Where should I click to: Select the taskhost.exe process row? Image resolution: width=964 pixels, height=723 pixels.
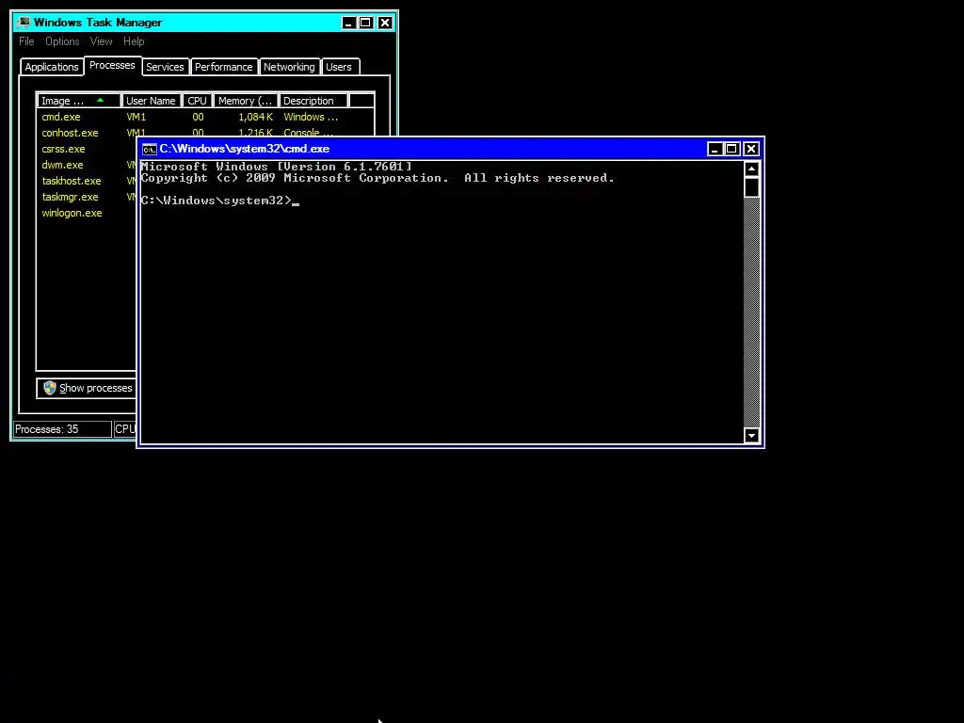tap(88, 181)
